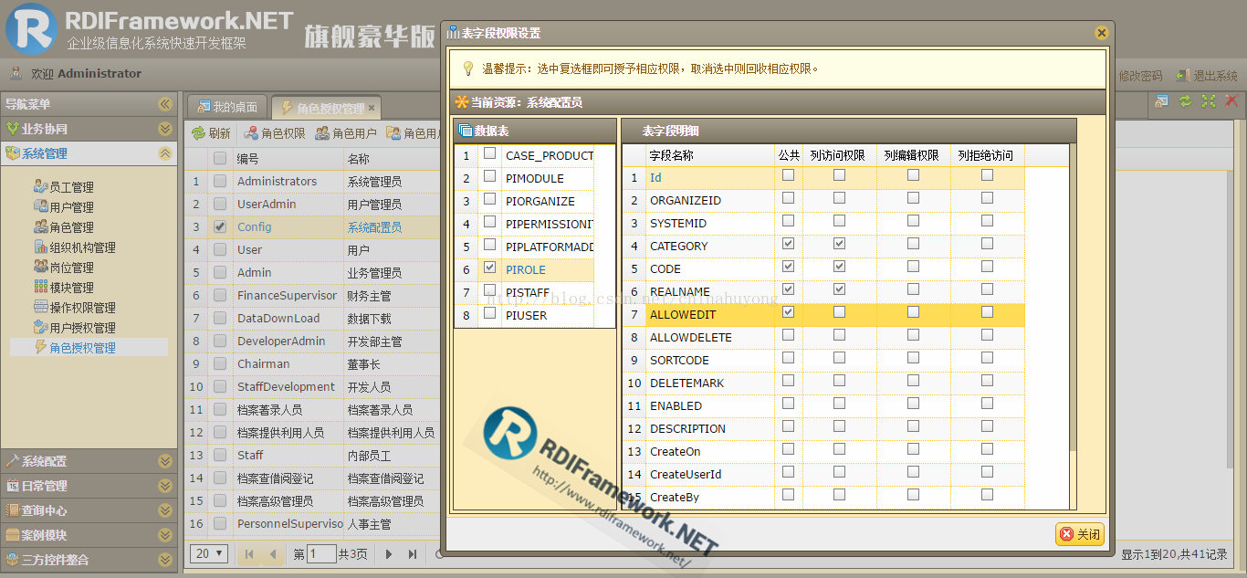Go to previous page in pager

click(x=272, y=554)
